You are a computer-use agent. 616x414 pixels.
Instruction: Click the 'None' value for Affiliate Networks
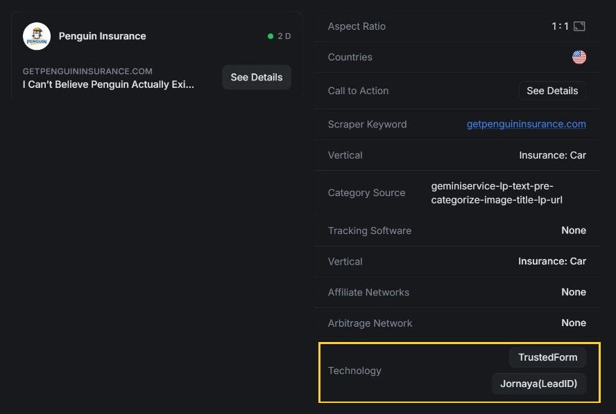click(x=574, y=292)
